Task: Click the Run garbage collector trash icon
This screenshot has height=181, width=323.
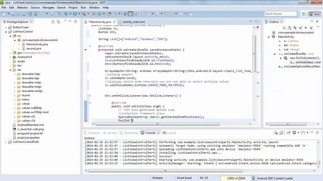Action: 253,178
